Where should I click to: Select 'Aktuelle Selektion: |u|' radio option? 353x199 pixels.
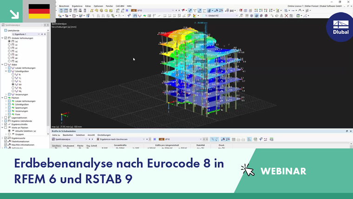click(x=9, y=131)
